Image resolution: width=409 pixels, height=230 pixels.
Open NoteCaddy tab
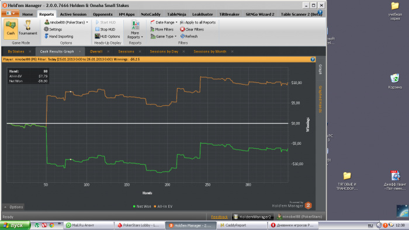[151, 15]
